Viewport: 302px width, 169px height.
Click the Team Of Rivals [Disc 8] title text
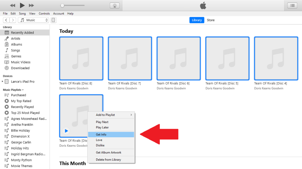click(x=75, y=83)
